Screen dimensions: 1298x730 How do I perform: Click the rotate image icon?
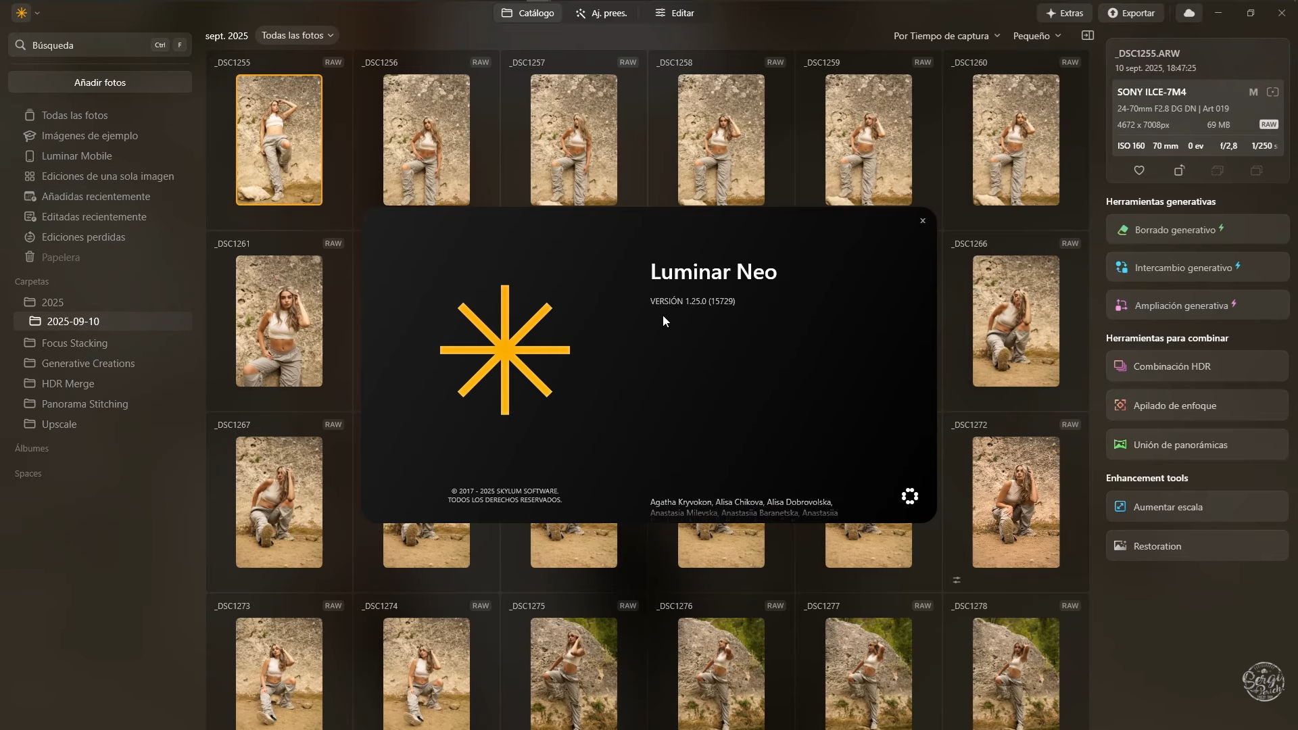click(x=1179, y=170)
